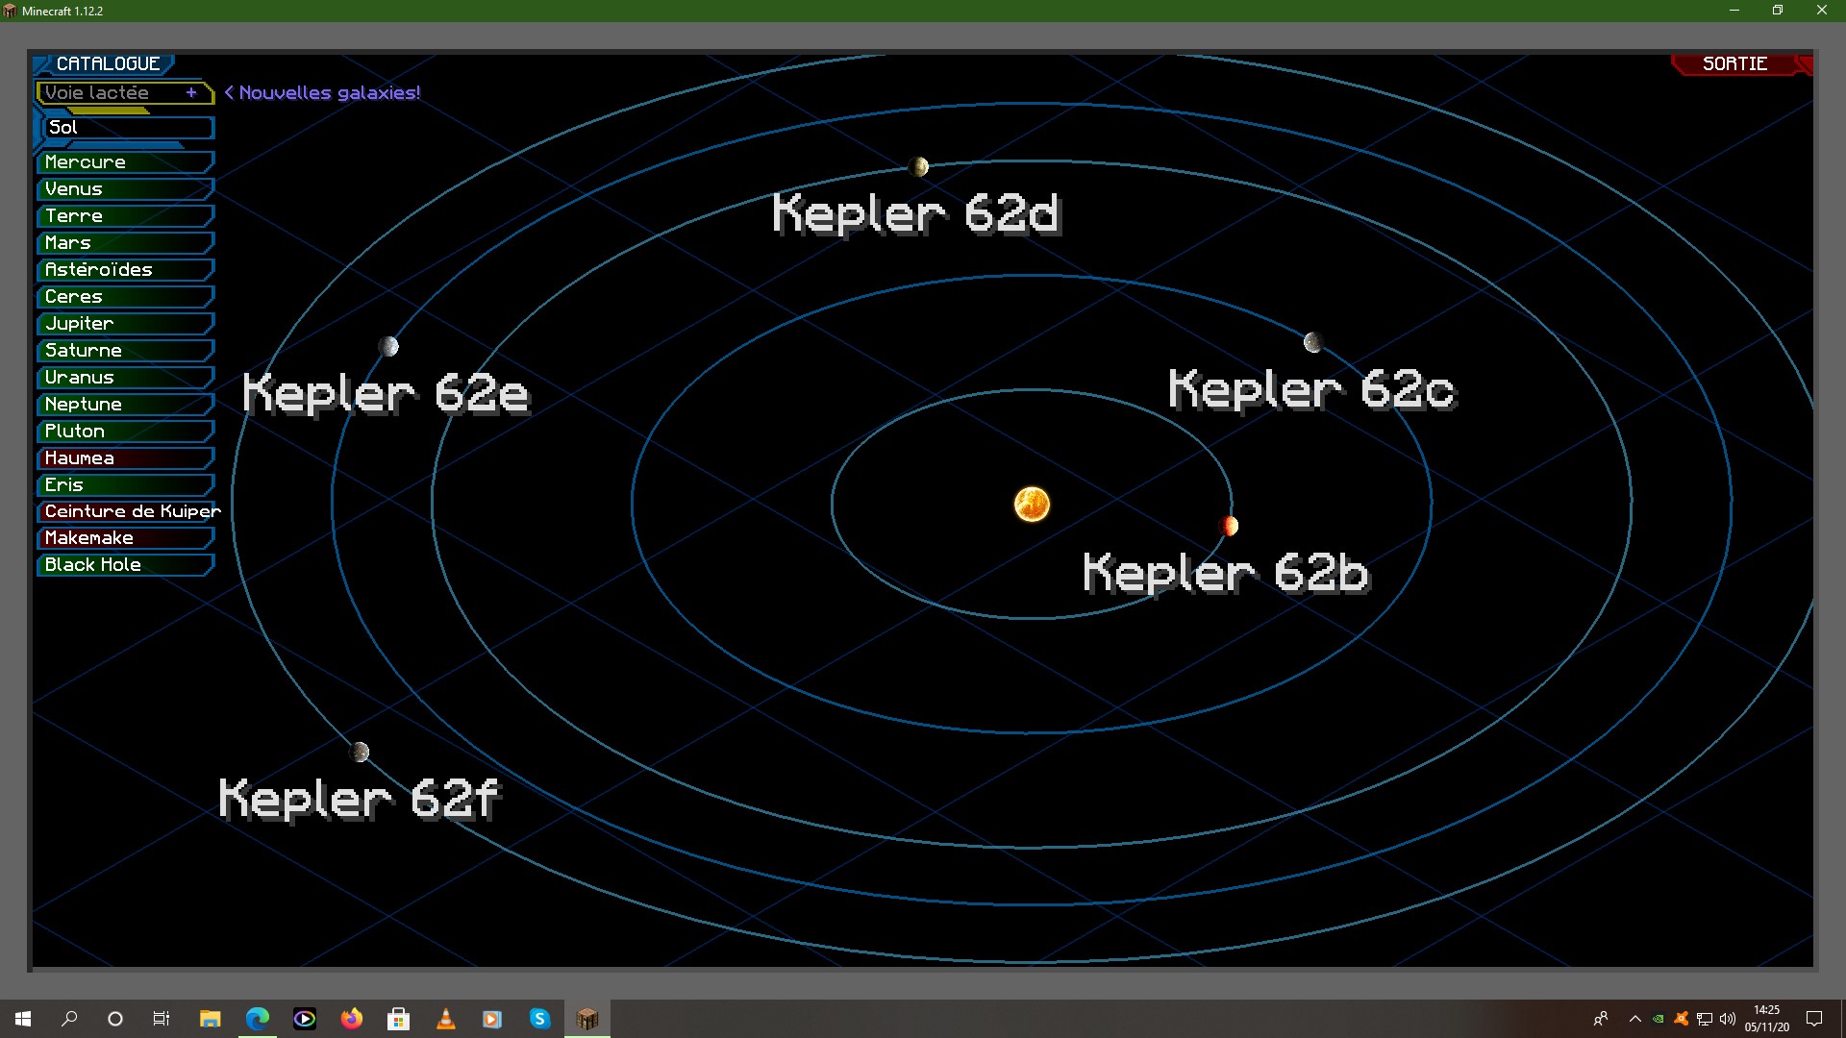
Task: Open Firefox from the taskbar
Action: [x=351, y=1019]
